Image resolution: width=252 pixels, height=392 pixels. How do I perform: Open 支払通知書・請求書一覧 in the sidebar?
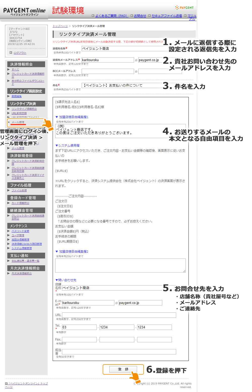pyautogui.click(x=25, y=261)
